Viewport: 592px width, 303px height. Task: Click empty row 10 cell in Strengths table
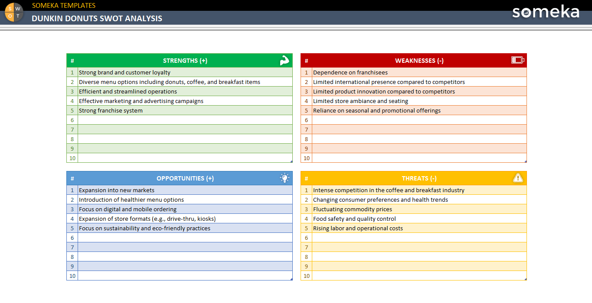[185, 158]
